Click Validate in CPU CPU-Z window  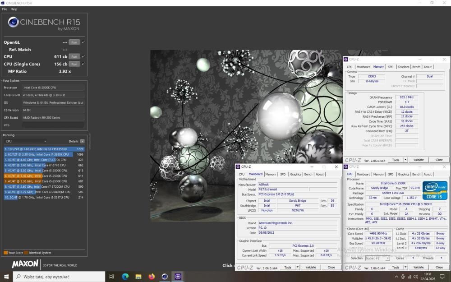pos(418,267)
